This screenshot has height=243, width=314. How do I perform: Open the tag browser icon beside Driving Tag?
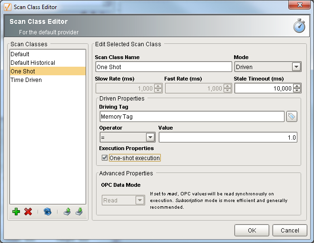click(292, 117)
